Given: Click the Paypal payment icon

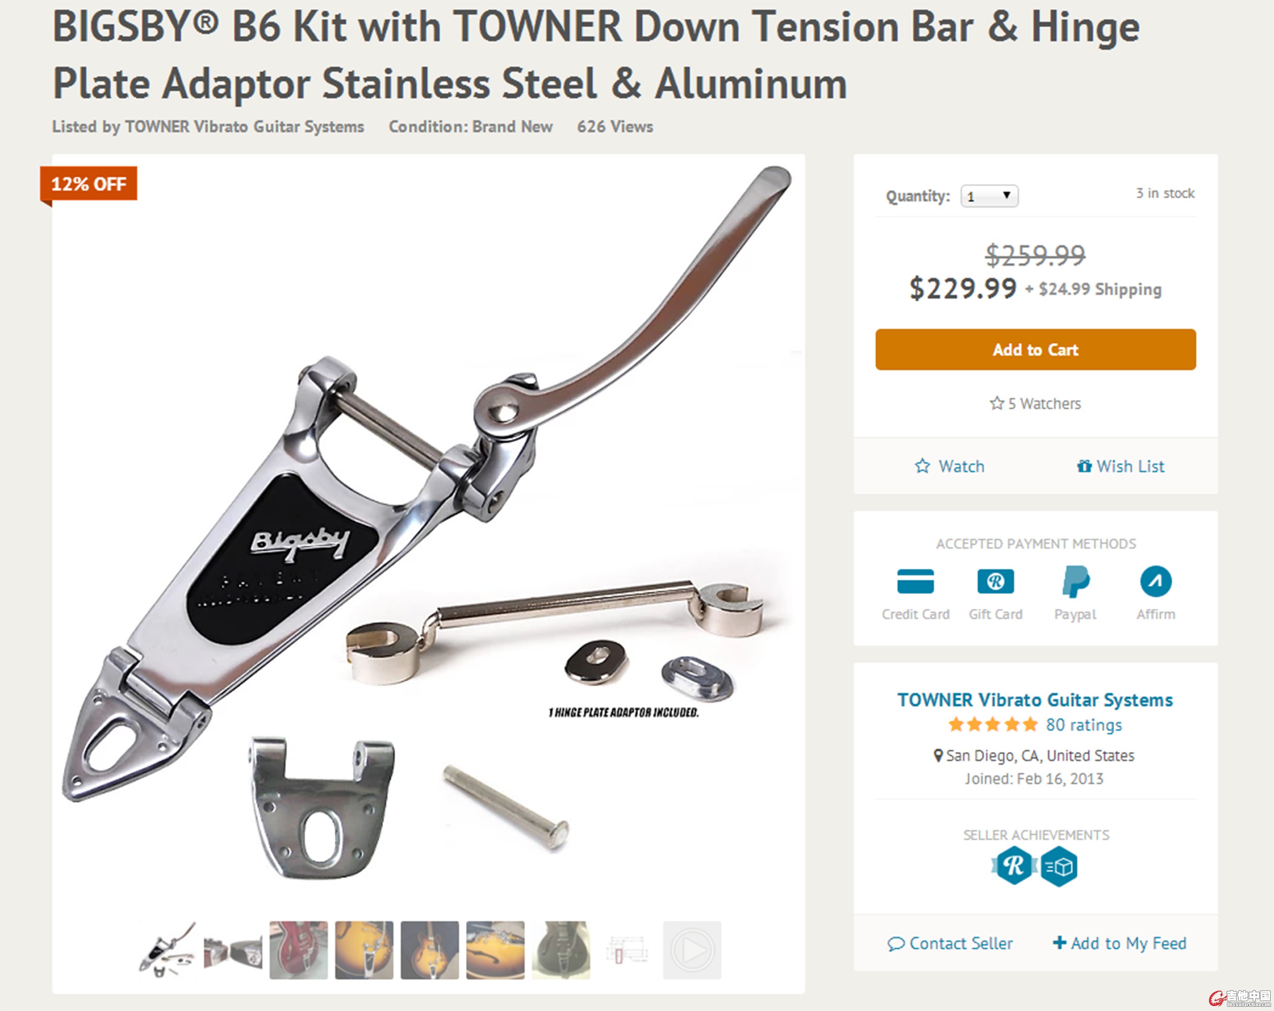Looking at the screenshot, I should 1075,581.
